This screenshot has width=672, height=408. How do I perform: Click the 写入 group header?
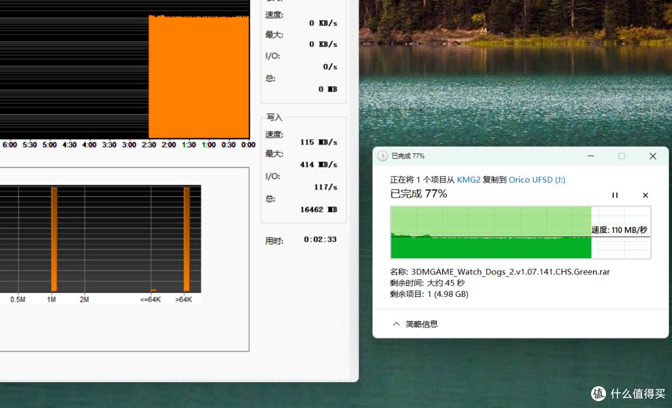tap(274, 117)
